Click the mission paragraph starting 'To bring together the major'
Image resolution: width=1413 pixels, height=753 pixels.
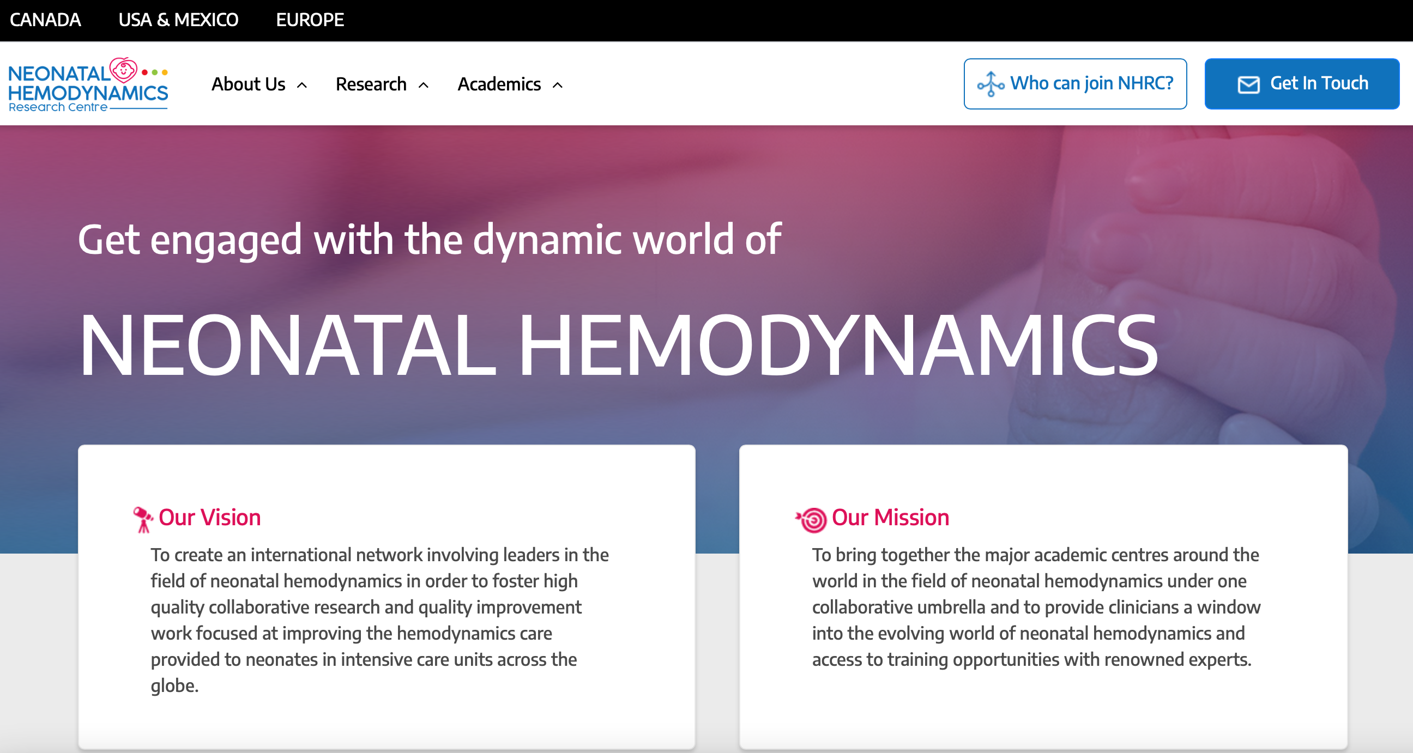[x=1036, y=607]
